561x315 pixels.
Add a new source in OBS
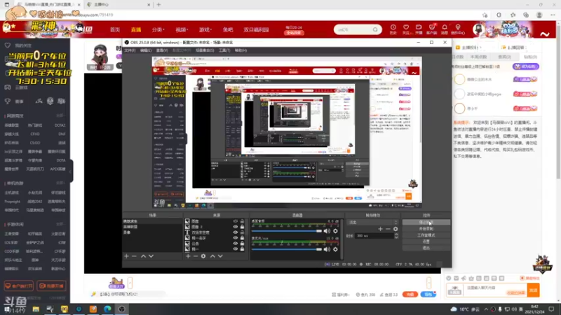[x=188, y=256]
